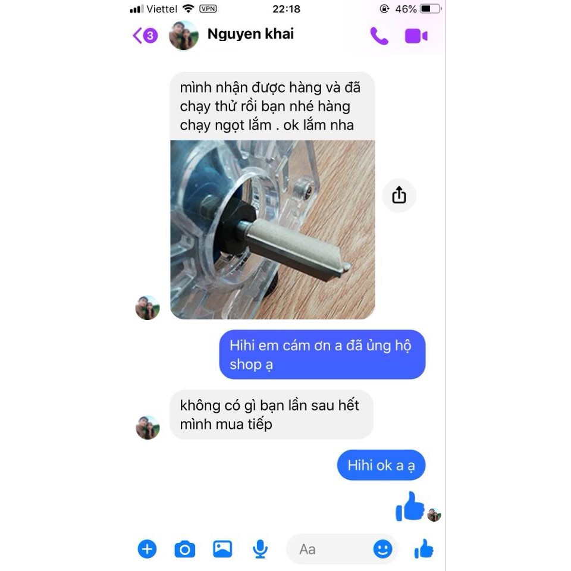Open the photo gallery picker icon
571x571 pixels.
coord(222,549)
